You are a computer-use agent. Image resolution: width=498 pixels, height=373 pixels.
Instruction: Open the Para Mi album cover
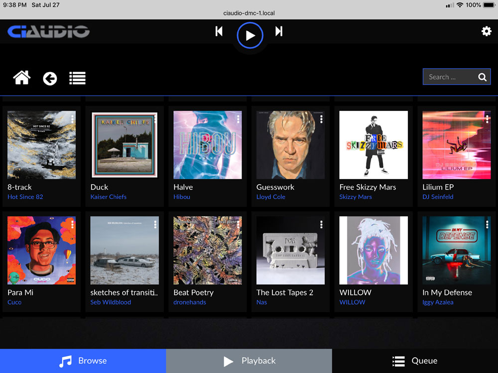point(42,250)
